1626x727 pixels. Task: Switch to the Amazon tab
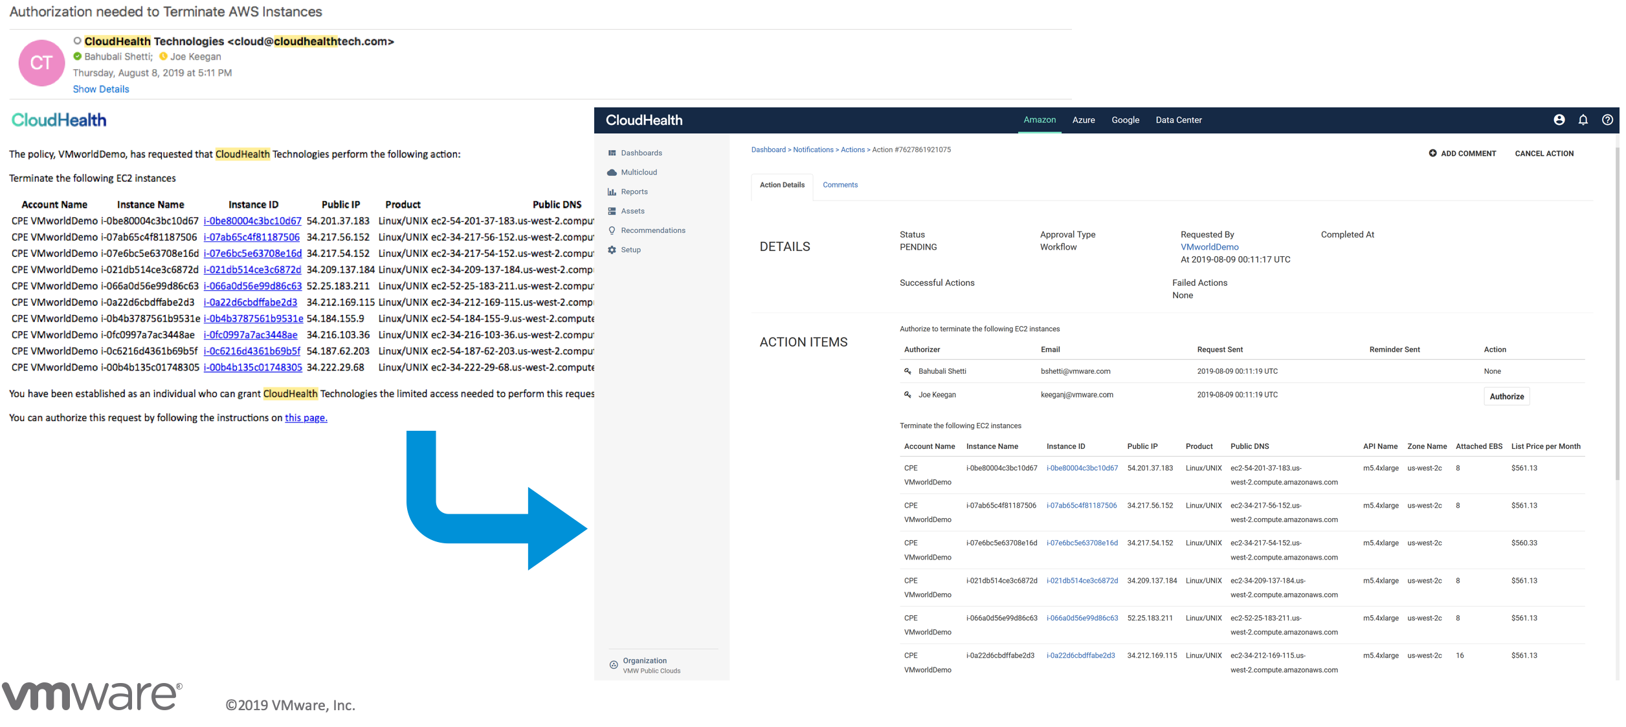1040,120
